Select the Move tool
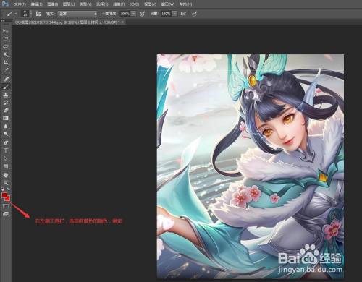 tap(6, 31)
